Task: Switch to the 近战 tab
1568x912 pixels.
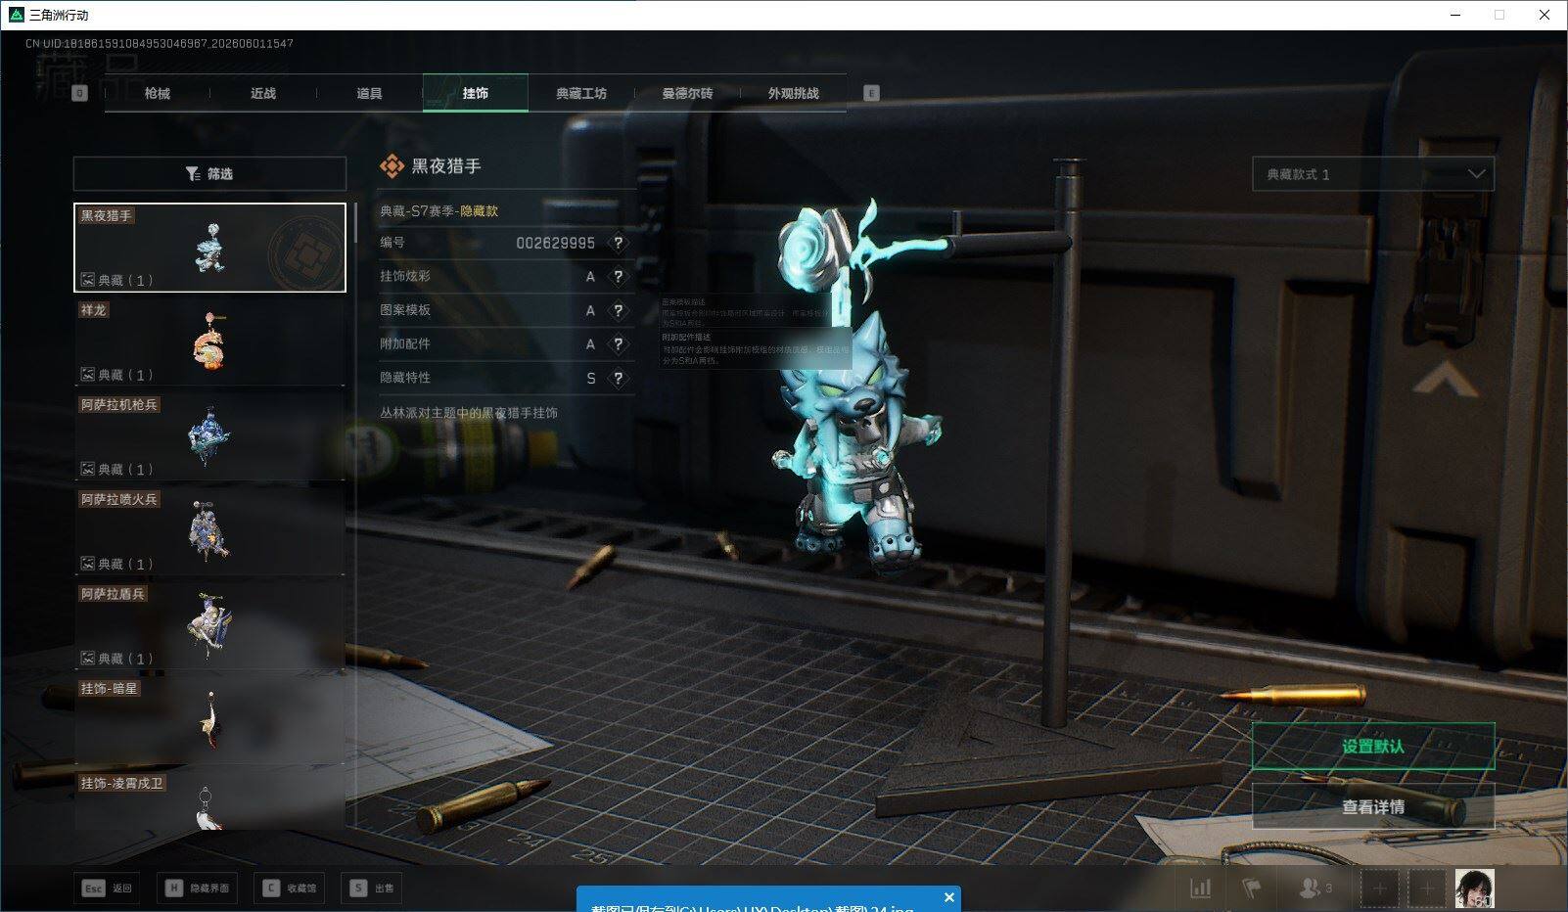Action: (x=263, y=93)
